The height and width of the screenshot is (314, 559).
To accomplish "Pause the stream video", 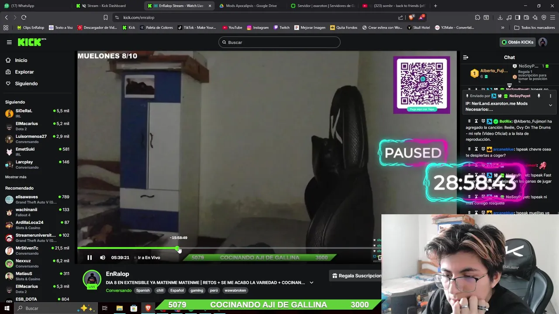I will 90,258.
